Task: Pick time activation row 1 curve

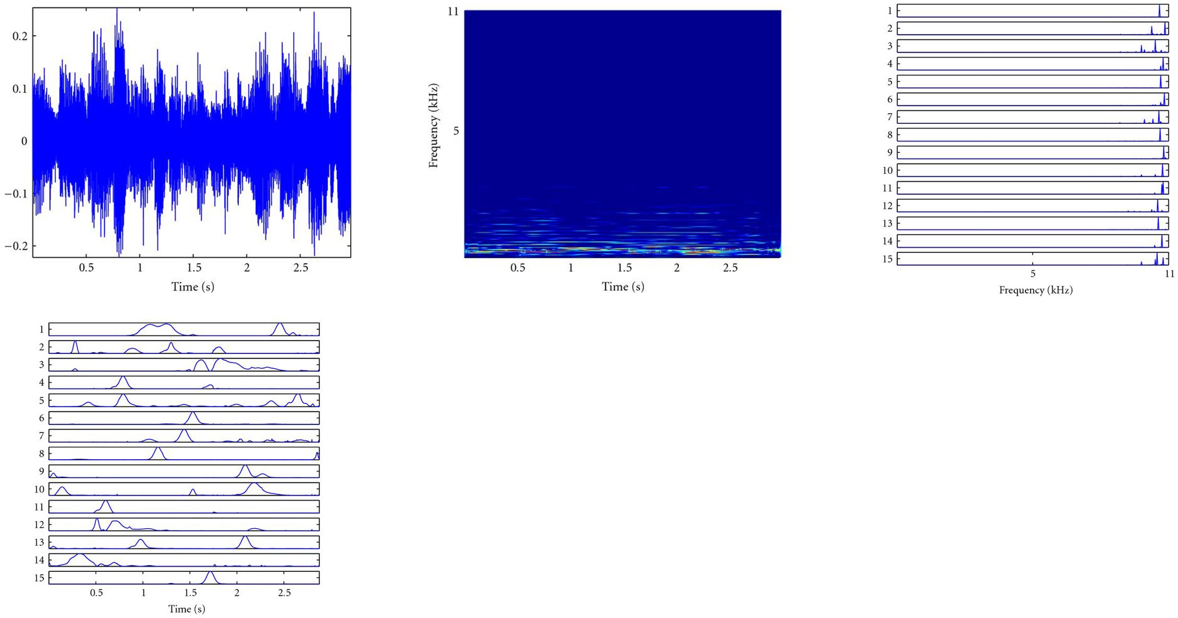Action: click(184, 329)
